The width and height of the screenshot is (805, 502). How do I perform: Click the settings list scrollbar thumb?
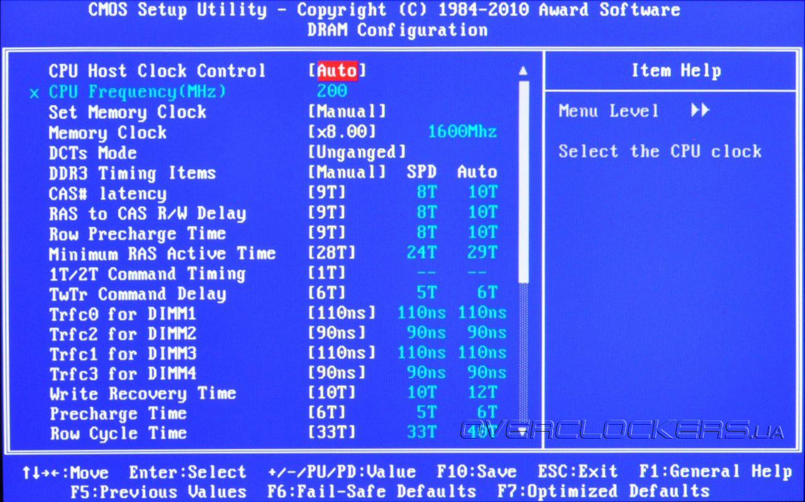pos(523,182)
